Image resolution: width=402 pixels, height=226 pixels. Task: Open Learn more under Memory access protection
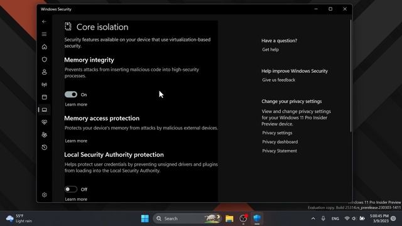[x=76, y=141]
